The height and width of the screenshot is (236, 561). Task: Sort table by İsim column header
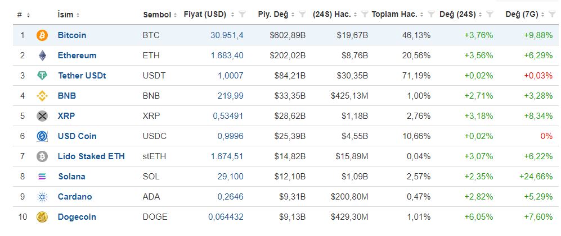(x=68, y=15)
